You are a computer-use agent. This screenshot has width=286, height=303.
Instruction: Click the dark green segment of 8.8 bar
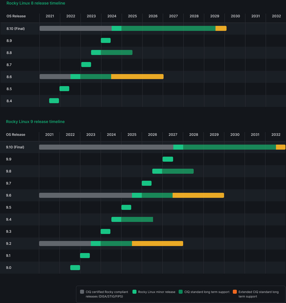coord(117,52)
